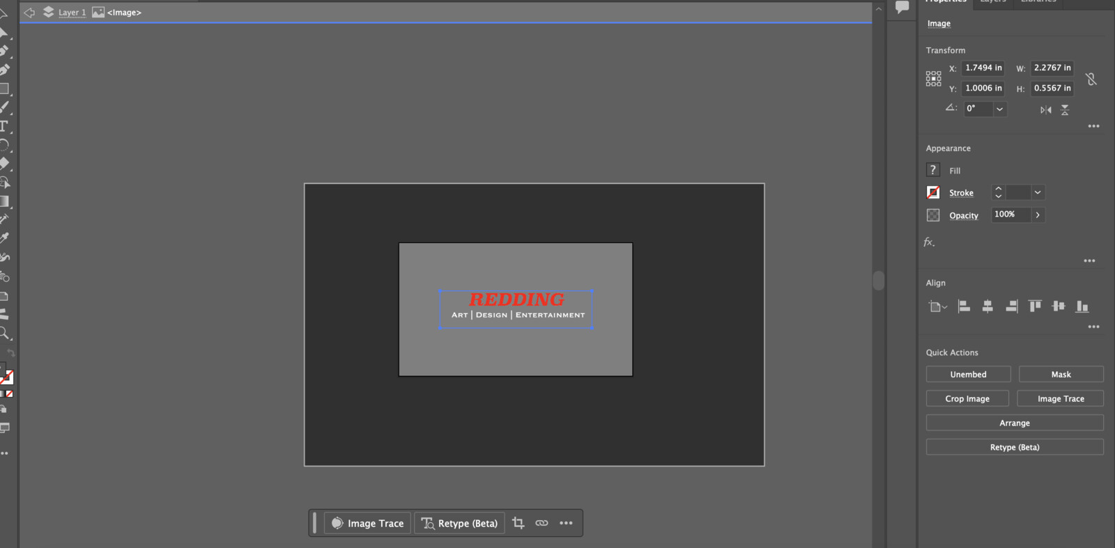Screen dimensions: 1115x548
Task: Vertically align to top
Action: [1035, 306]
